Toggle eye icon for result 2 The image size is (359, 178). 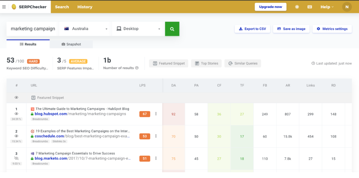(x=17, y=136)
